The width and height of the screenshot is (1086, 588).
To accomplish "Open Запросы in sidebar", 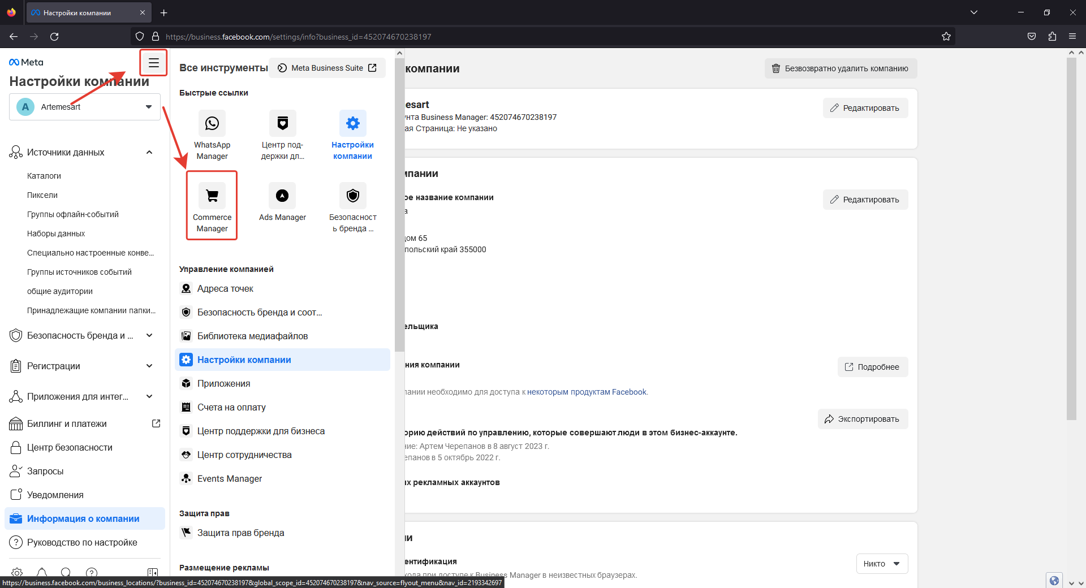I will click(85, 471).
